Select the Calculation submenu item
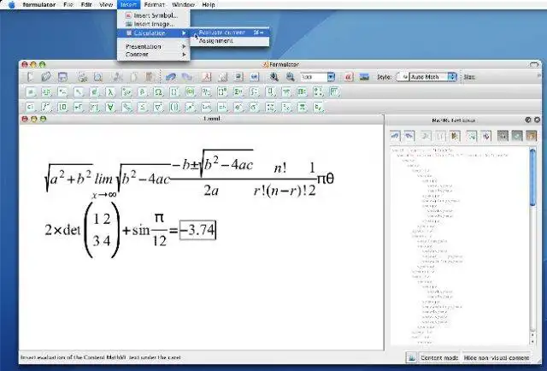Screen dimensions: 547x371 click(x=154, y=33)
